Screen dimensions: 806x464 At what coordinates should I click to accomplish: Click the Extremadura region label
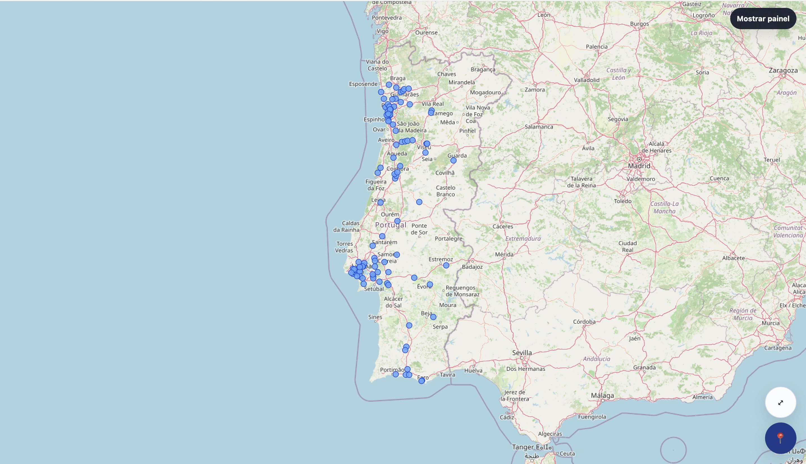click(x=523, y=239)
